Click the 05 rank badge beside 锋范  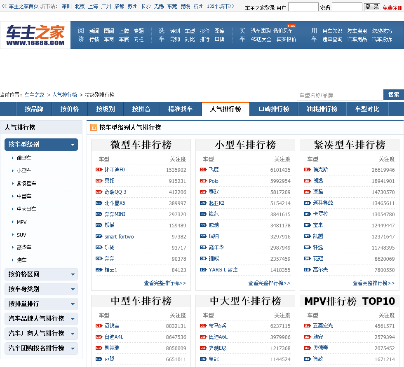(x=203, y=214)
